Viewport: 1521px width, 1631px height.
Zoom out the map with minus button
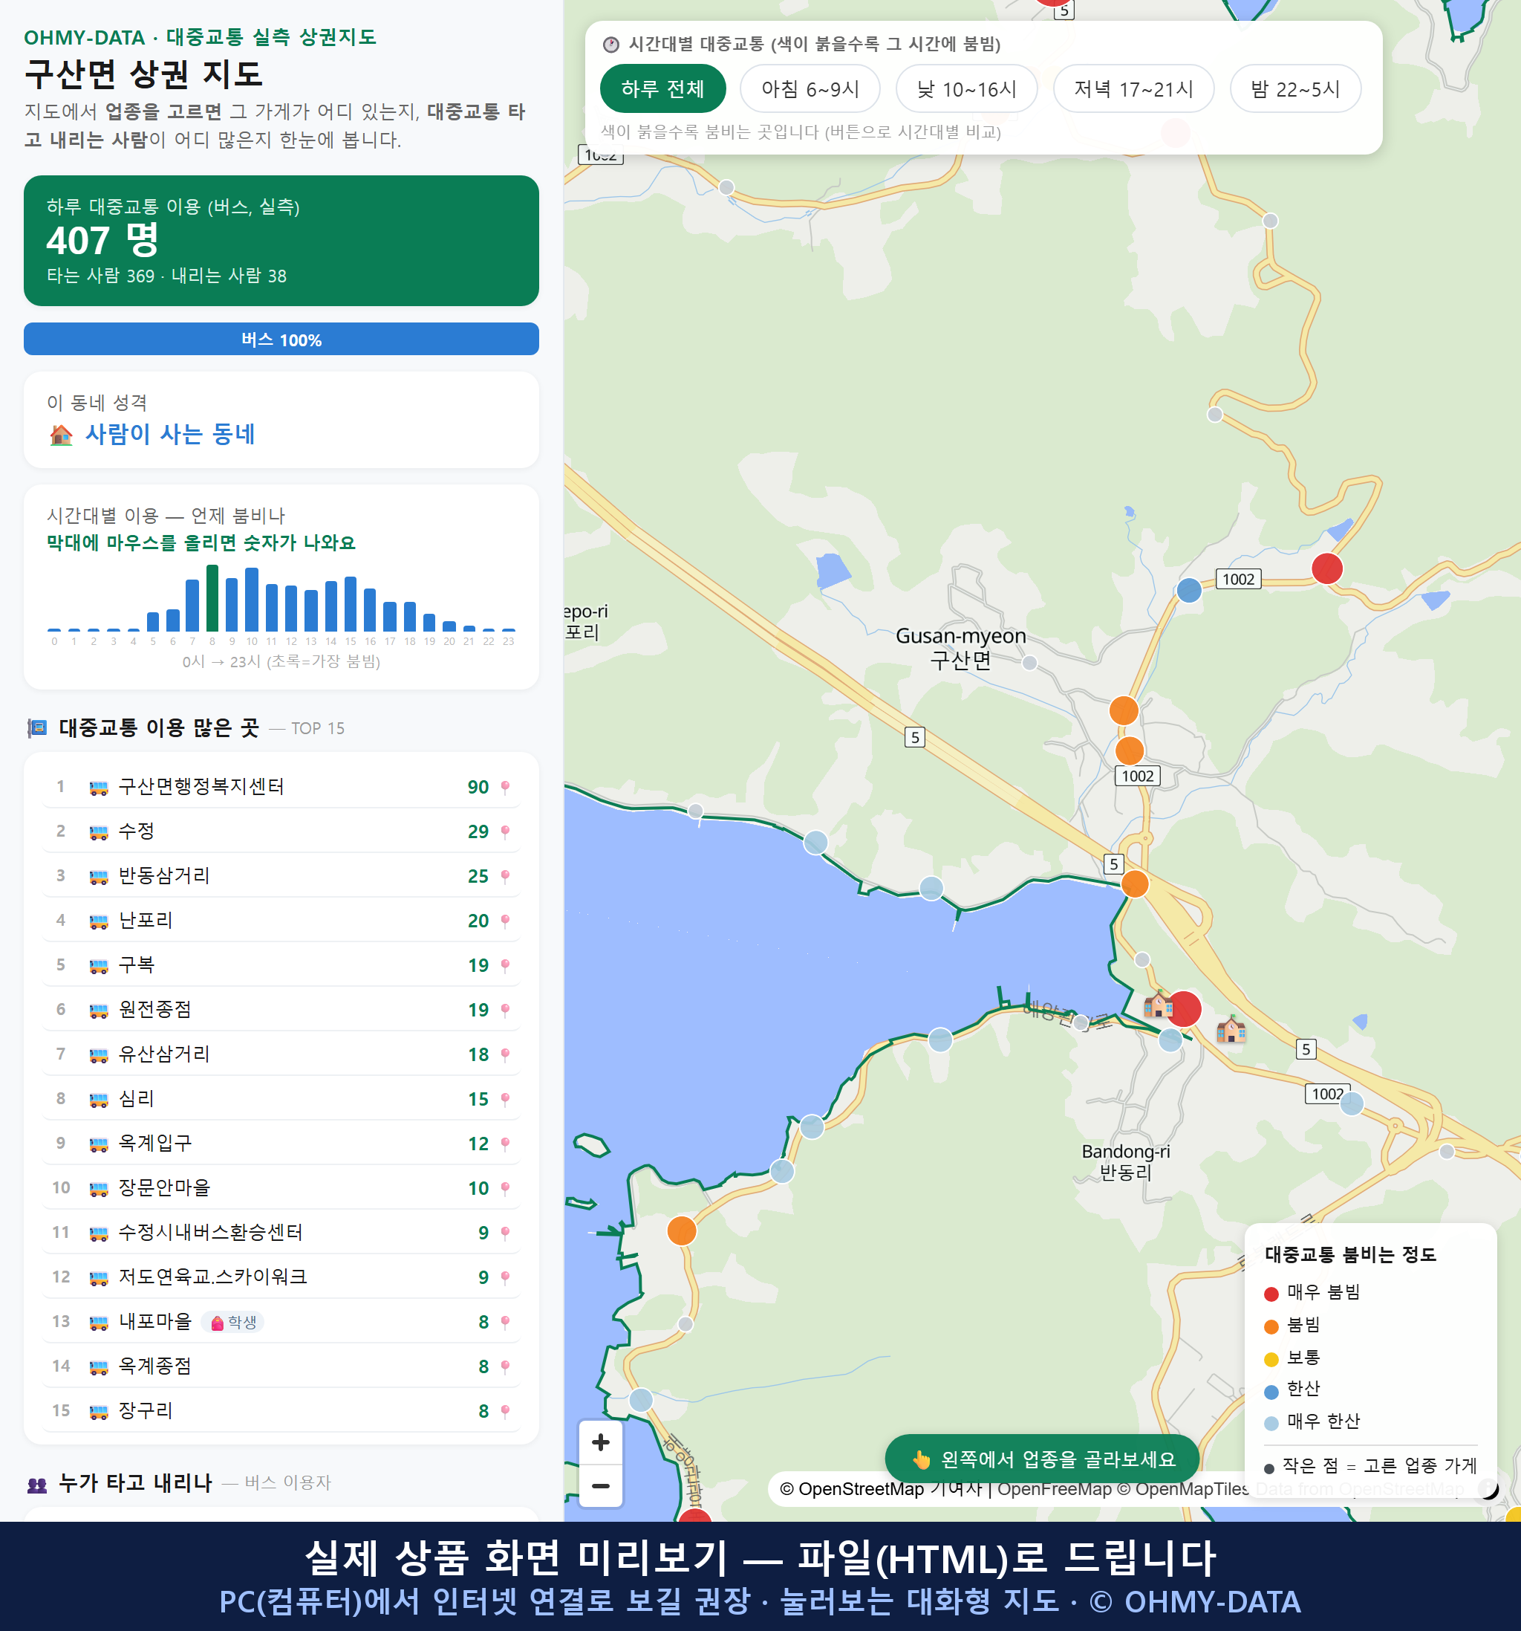600,1486
